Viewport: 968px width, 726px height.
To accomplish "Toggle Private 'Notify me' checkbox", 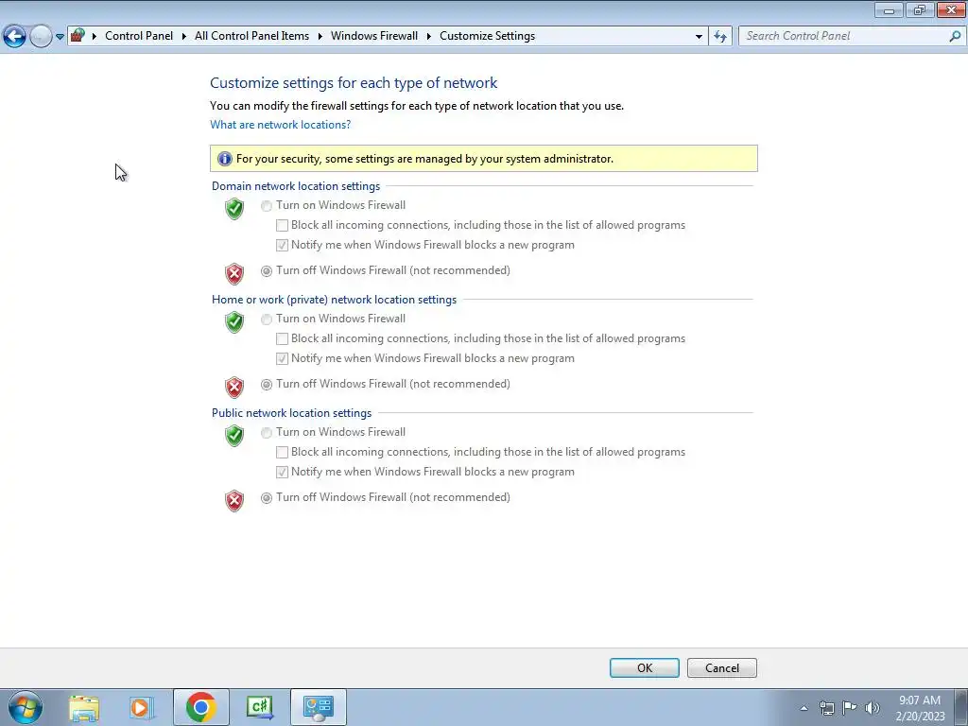I will (x=282, y=358).
